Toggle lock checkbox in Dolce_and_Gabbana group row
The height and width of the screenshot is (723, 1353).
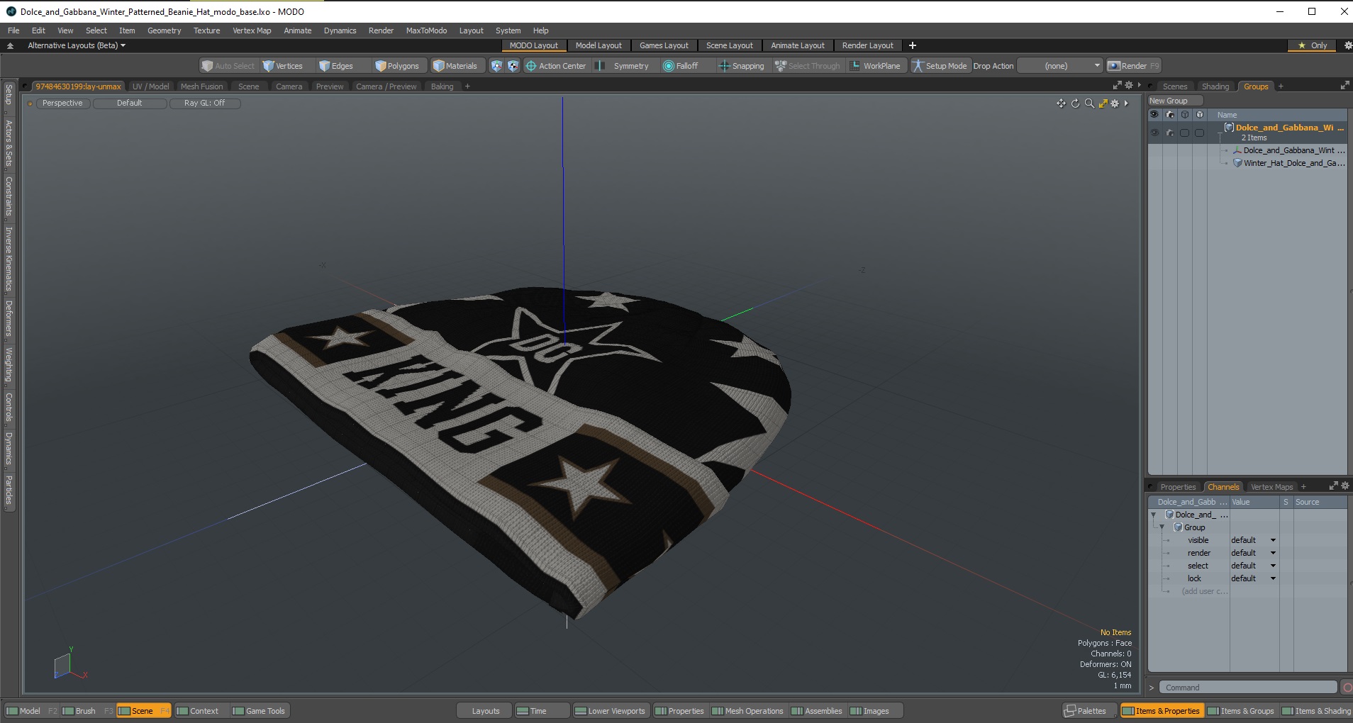click(x=1199, y=133)
